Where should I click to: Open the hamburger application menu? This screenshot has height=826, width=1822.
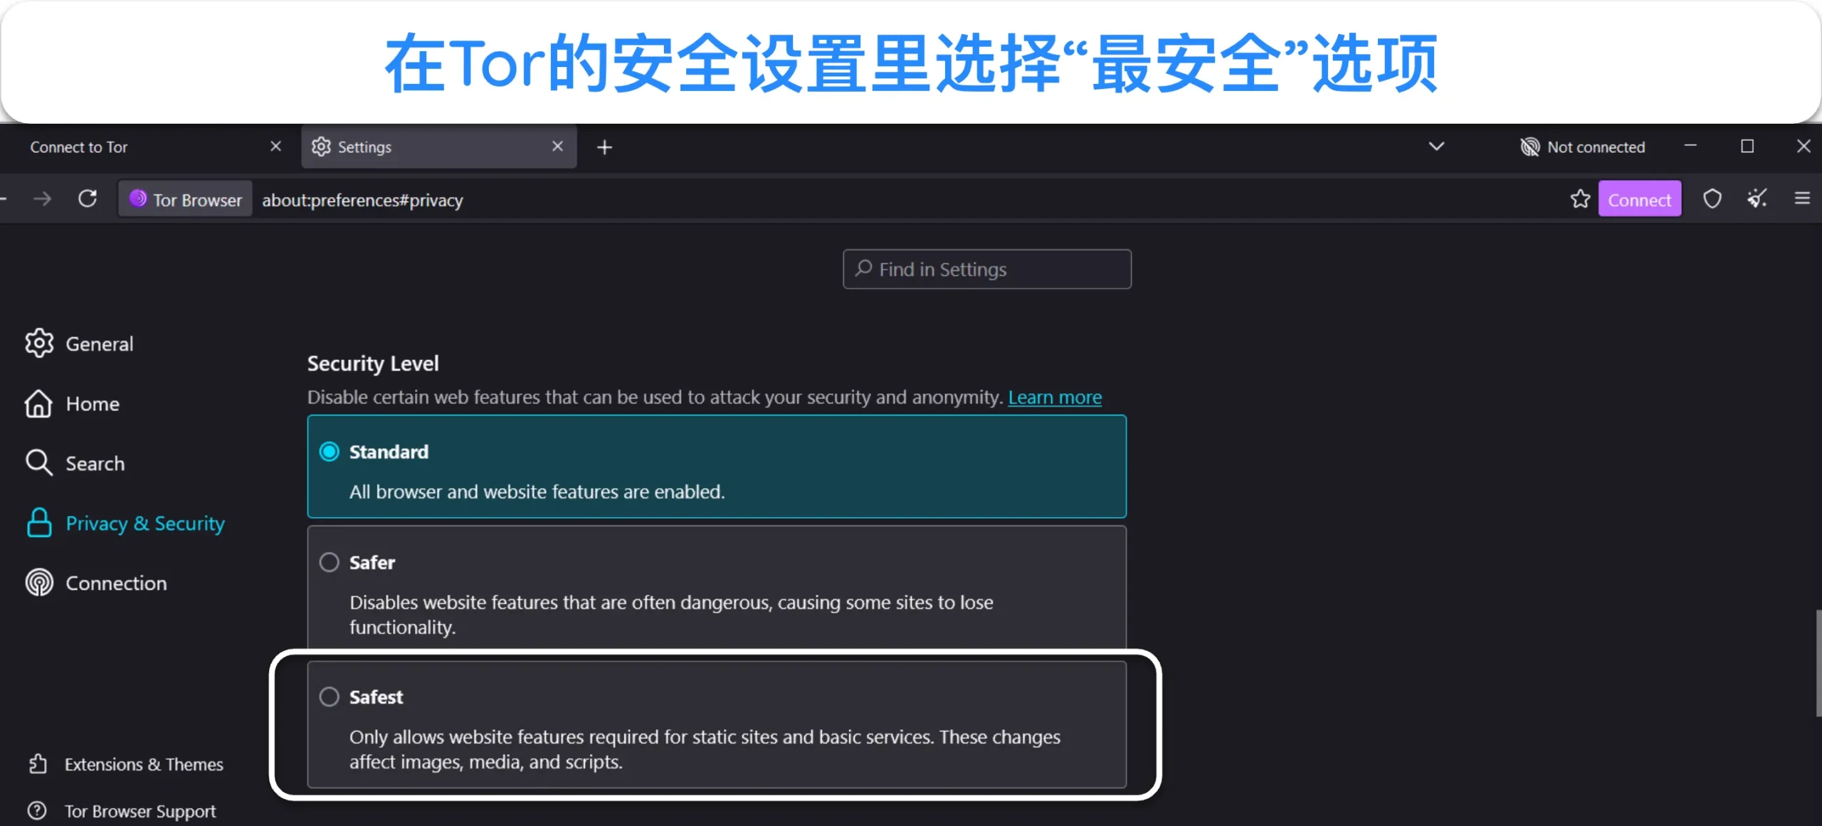tap(1802, 198)
